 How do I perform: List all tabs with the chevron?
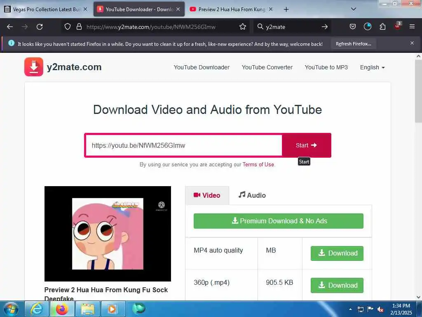(354, 9)
